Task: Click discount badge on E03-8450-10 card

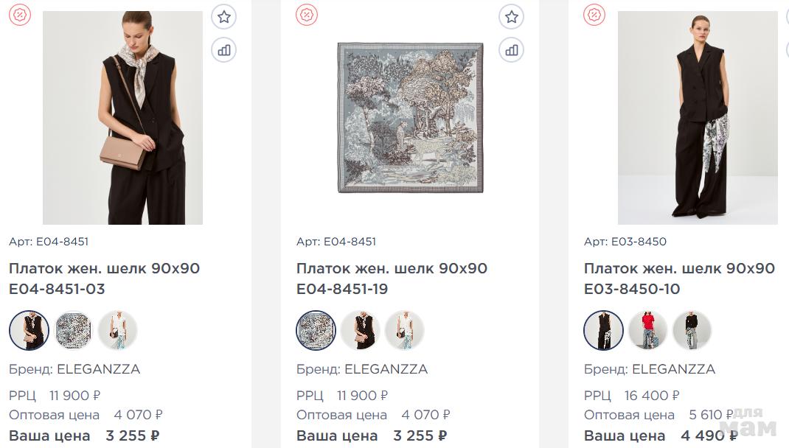Action: (594, 15)
